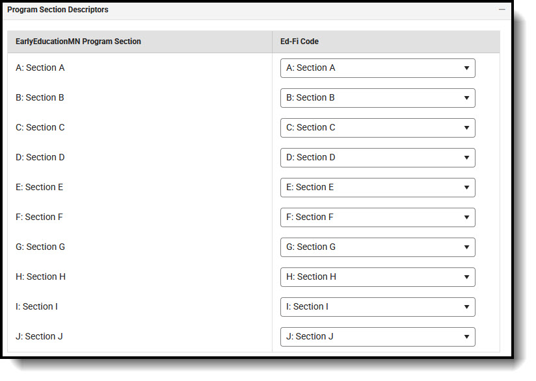Open the A: Section A dropdown
This screenshot has height=381, width=536.
point(377,68)
